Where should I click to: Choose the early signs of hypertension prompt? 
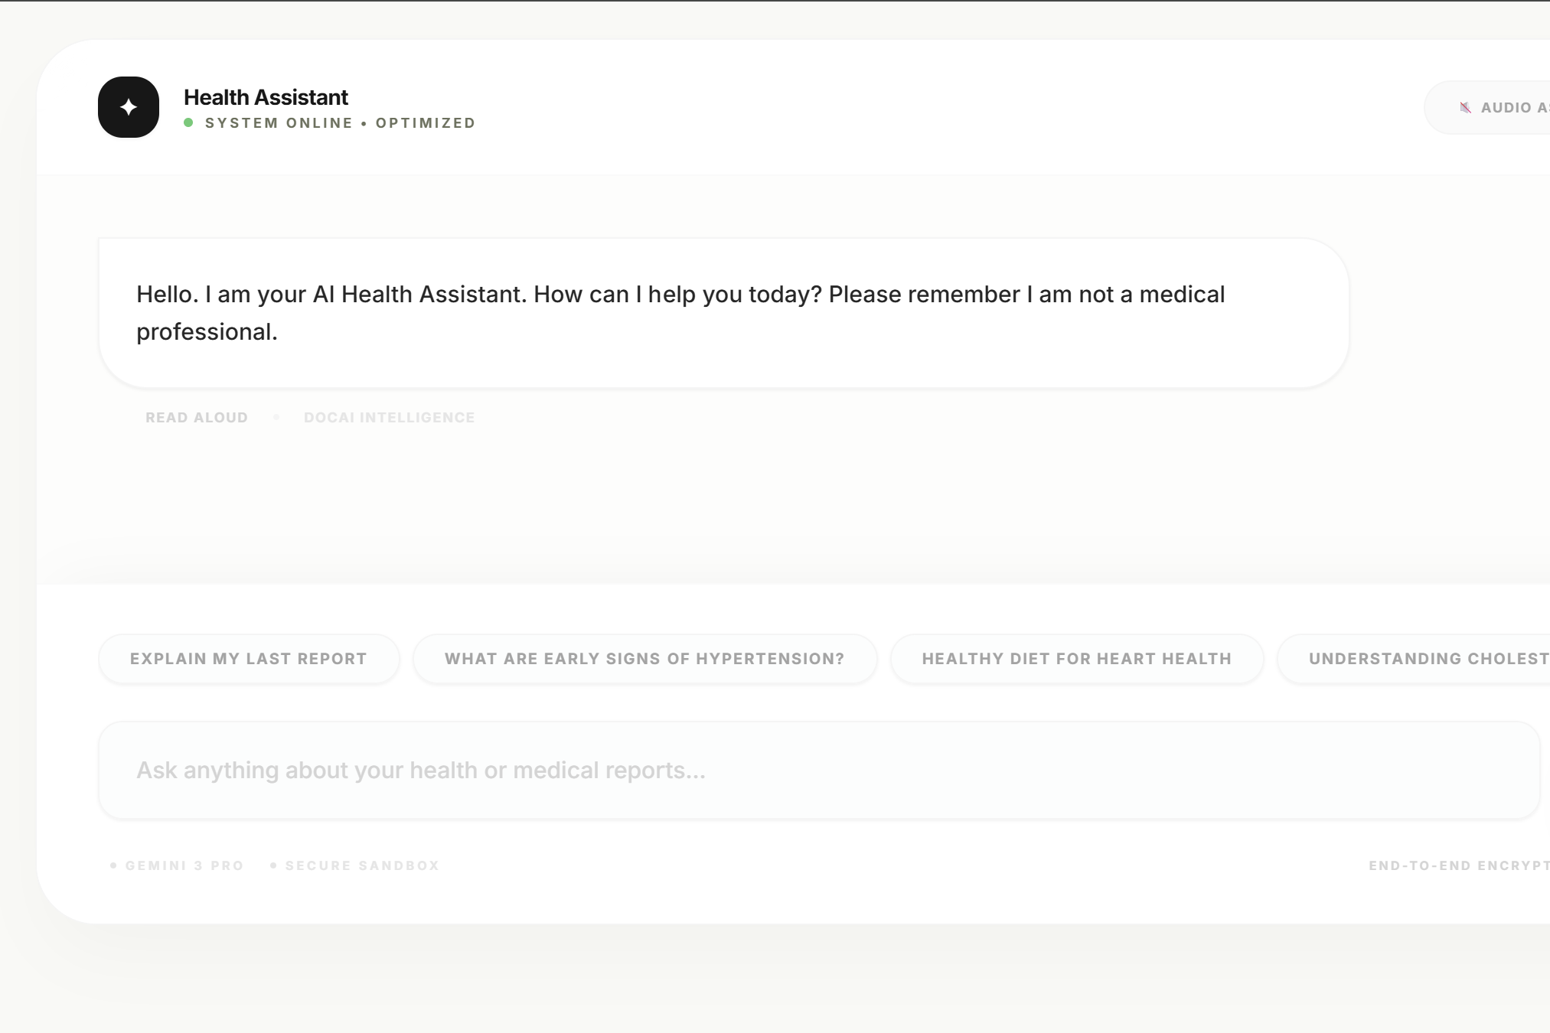click(644, 659)
